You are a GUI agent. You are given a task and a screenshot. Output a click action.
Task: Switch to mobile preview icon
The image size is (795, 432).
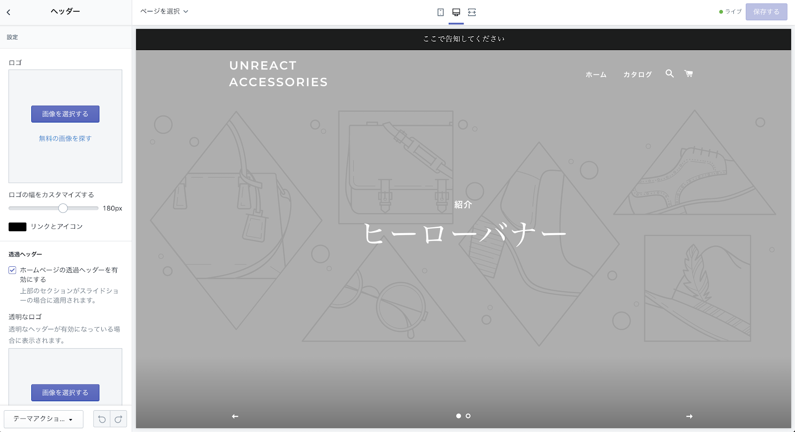point(440,12)
